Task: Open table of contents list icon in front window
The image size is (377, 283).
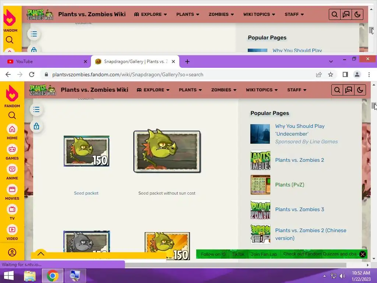Action: pyautogui.click(x=36, y=110)
